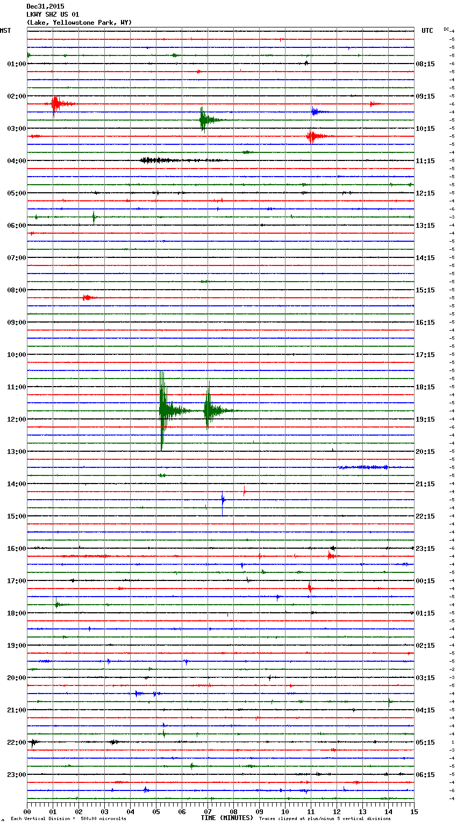The image size is (457, 826).
Task: Click the location text Lake, Yellowstone Park, WY
Action: pos(79,23)
